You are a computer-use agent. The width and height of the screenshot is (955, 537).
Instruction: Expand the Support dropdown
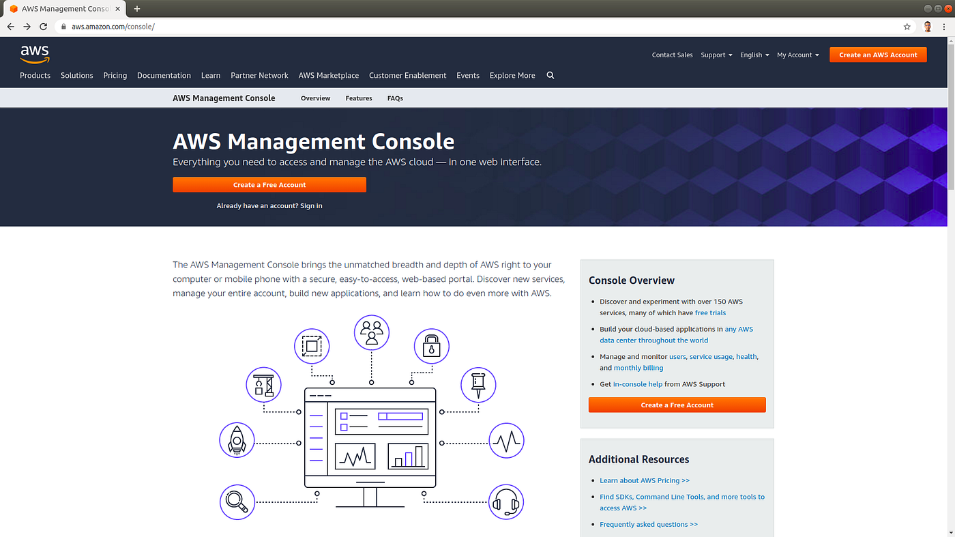click(x=716, y=55)
